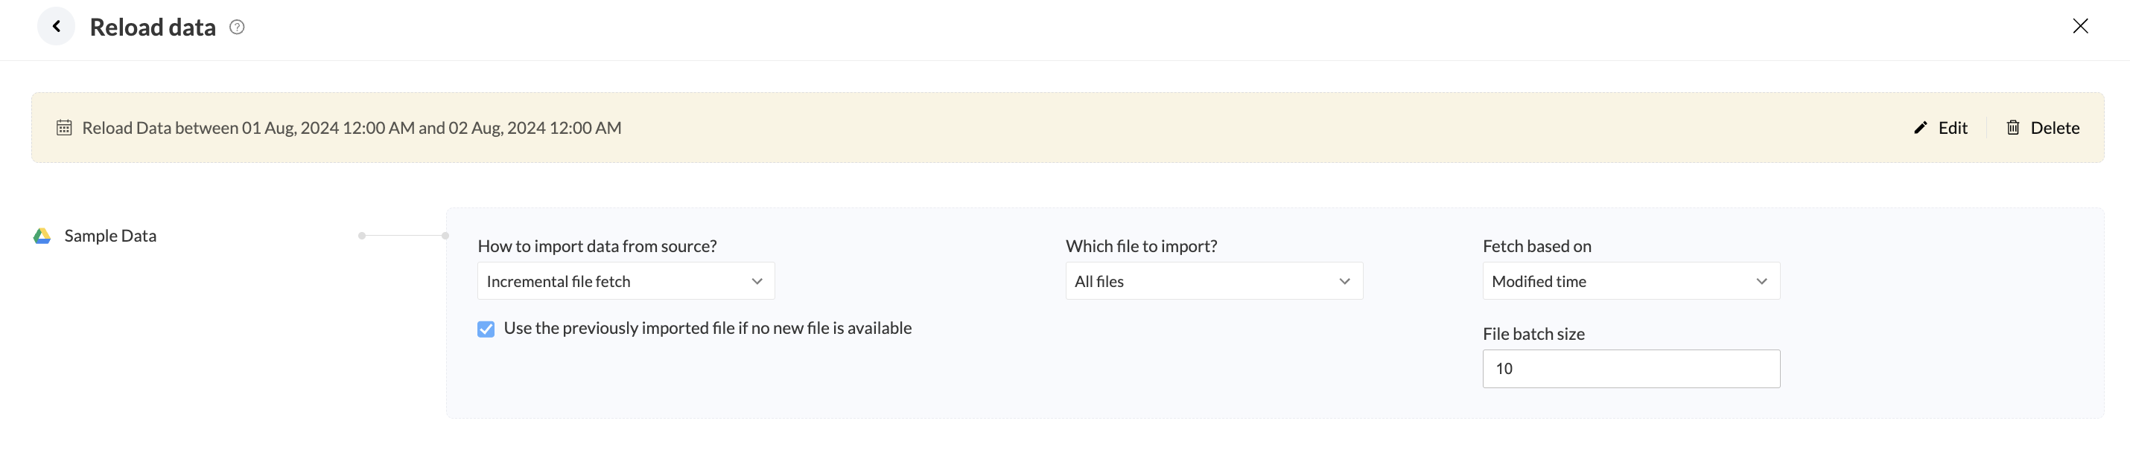This screenshot has width=2130, height=467.
Task: Expand the All files dropdown
Action: pyautogui.click(x=1213, y=281)
